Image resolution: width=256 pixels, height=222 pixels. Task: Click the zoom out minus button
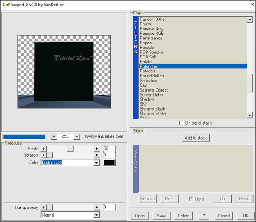pos(77,136)
